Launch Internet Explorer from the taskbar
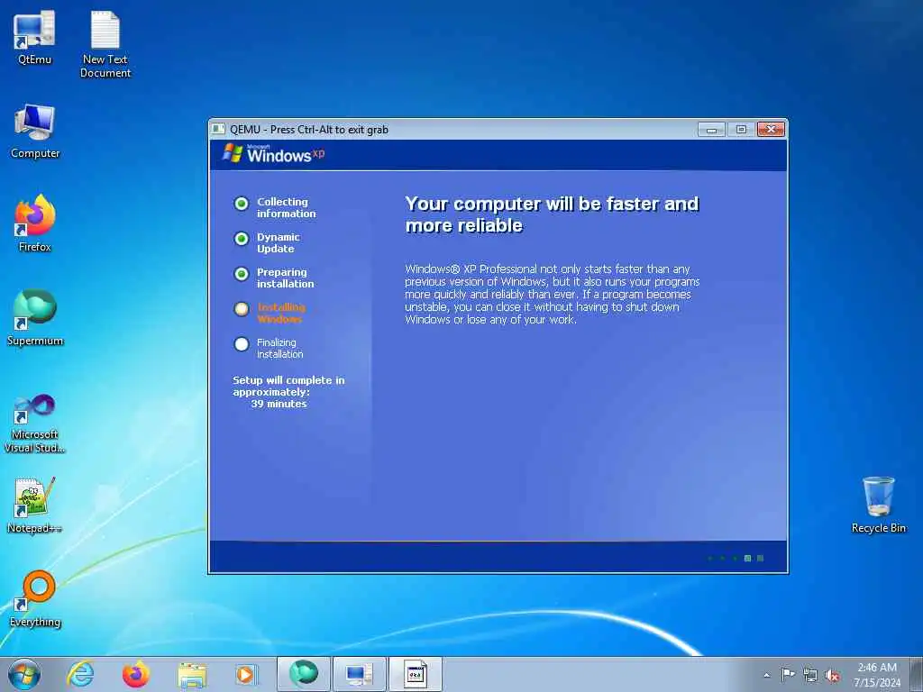The width and height of the screenshot is (923, 692). pos(80,674)
